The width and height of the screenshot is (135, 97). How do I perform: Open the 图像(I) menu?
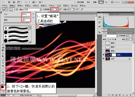pos(20,6)
